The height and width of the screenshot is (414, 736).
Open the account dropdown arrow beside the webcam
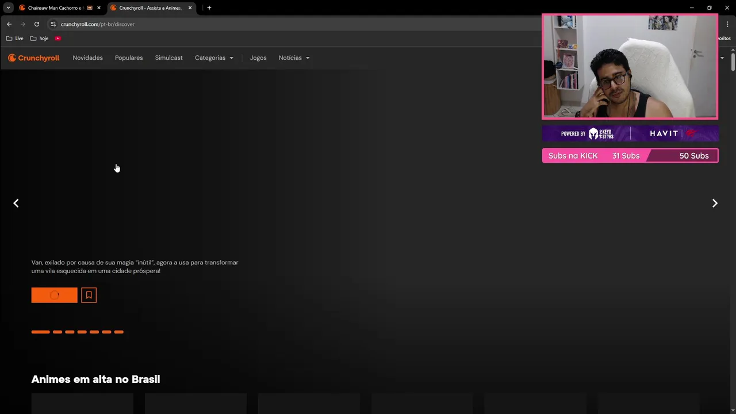point(722,58)
